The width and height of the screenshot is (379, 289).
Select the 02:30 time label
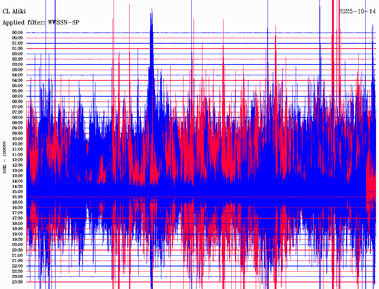(x=17, y=59)
